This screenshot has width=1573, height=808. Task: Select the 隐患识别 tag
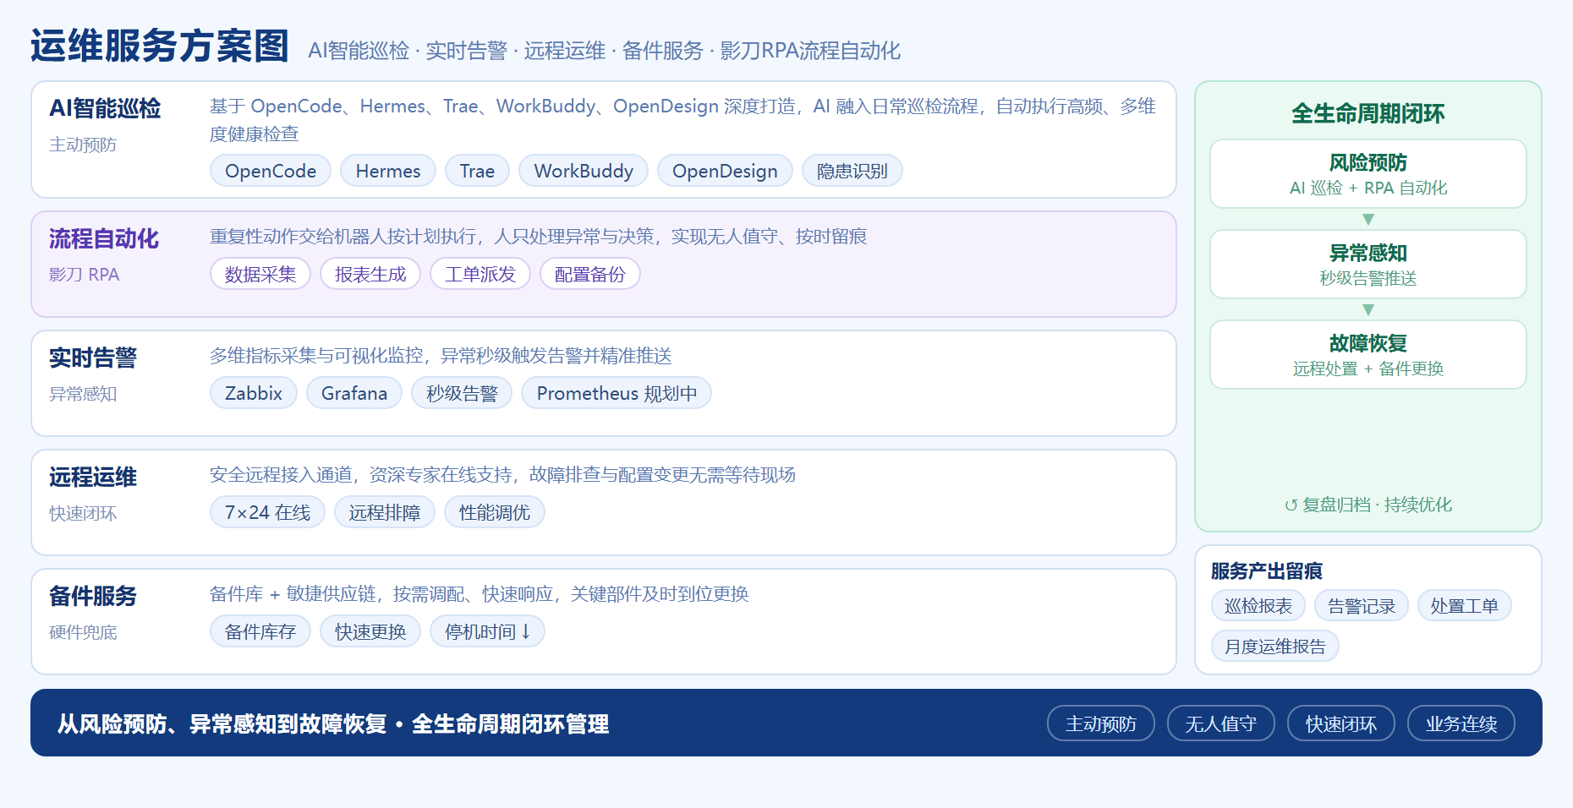coord(852,171)
